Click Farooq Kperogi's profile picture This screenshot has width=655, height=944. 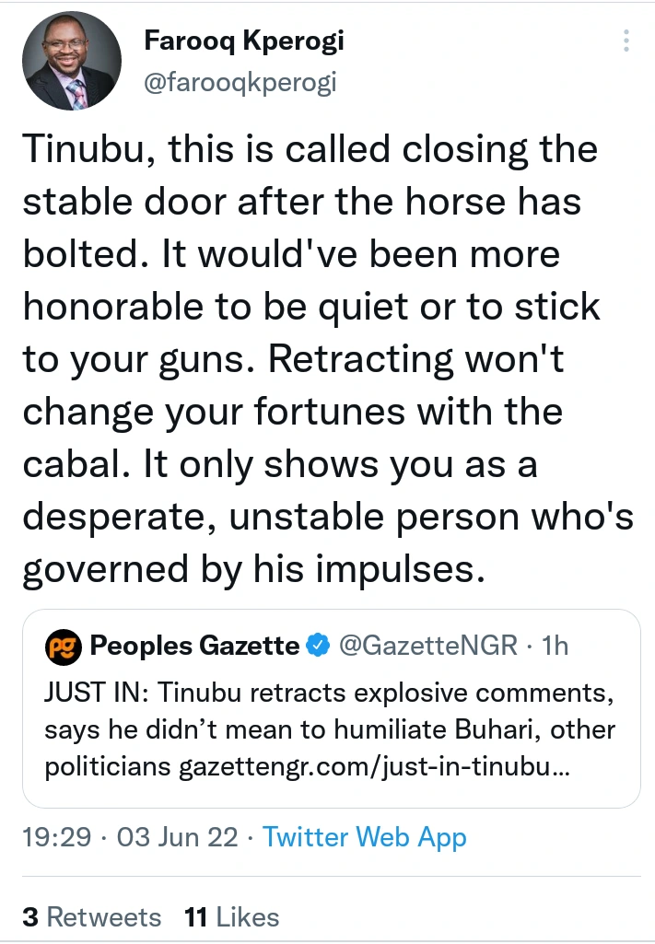pos(71,61)
